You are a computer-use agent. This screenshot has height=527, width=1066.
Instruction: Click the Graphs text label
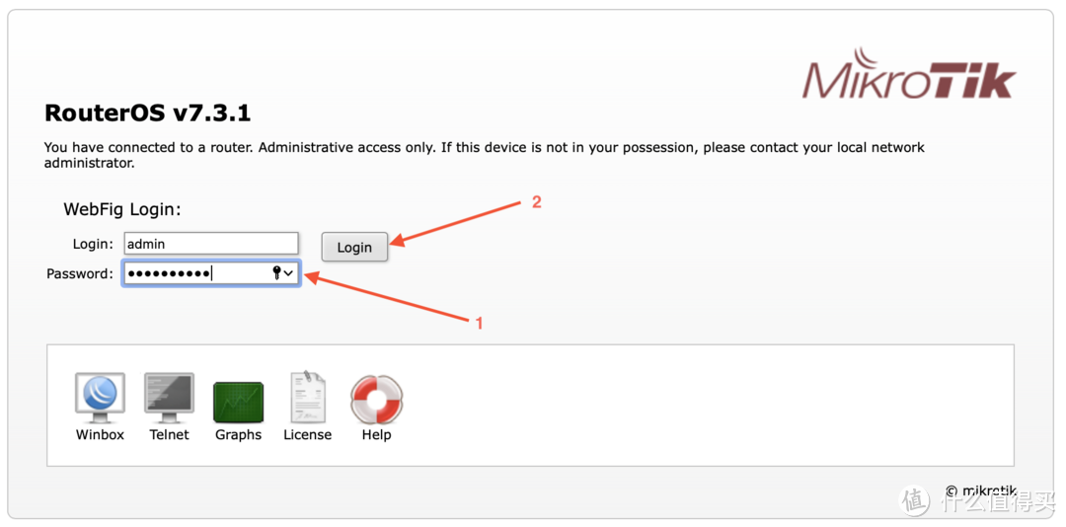[x=238, y=434]
